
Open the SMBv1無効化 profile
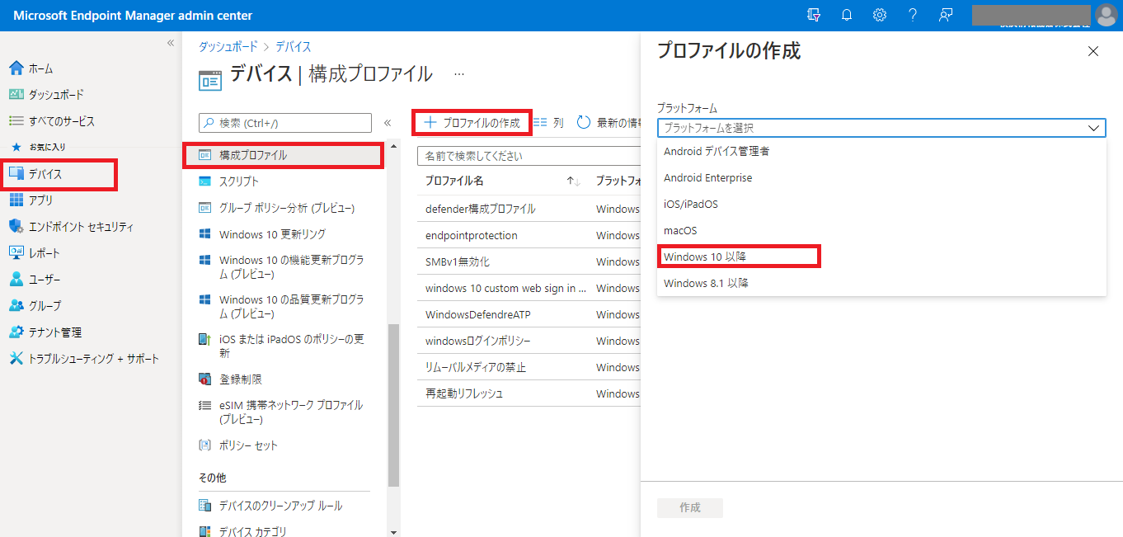458,261
